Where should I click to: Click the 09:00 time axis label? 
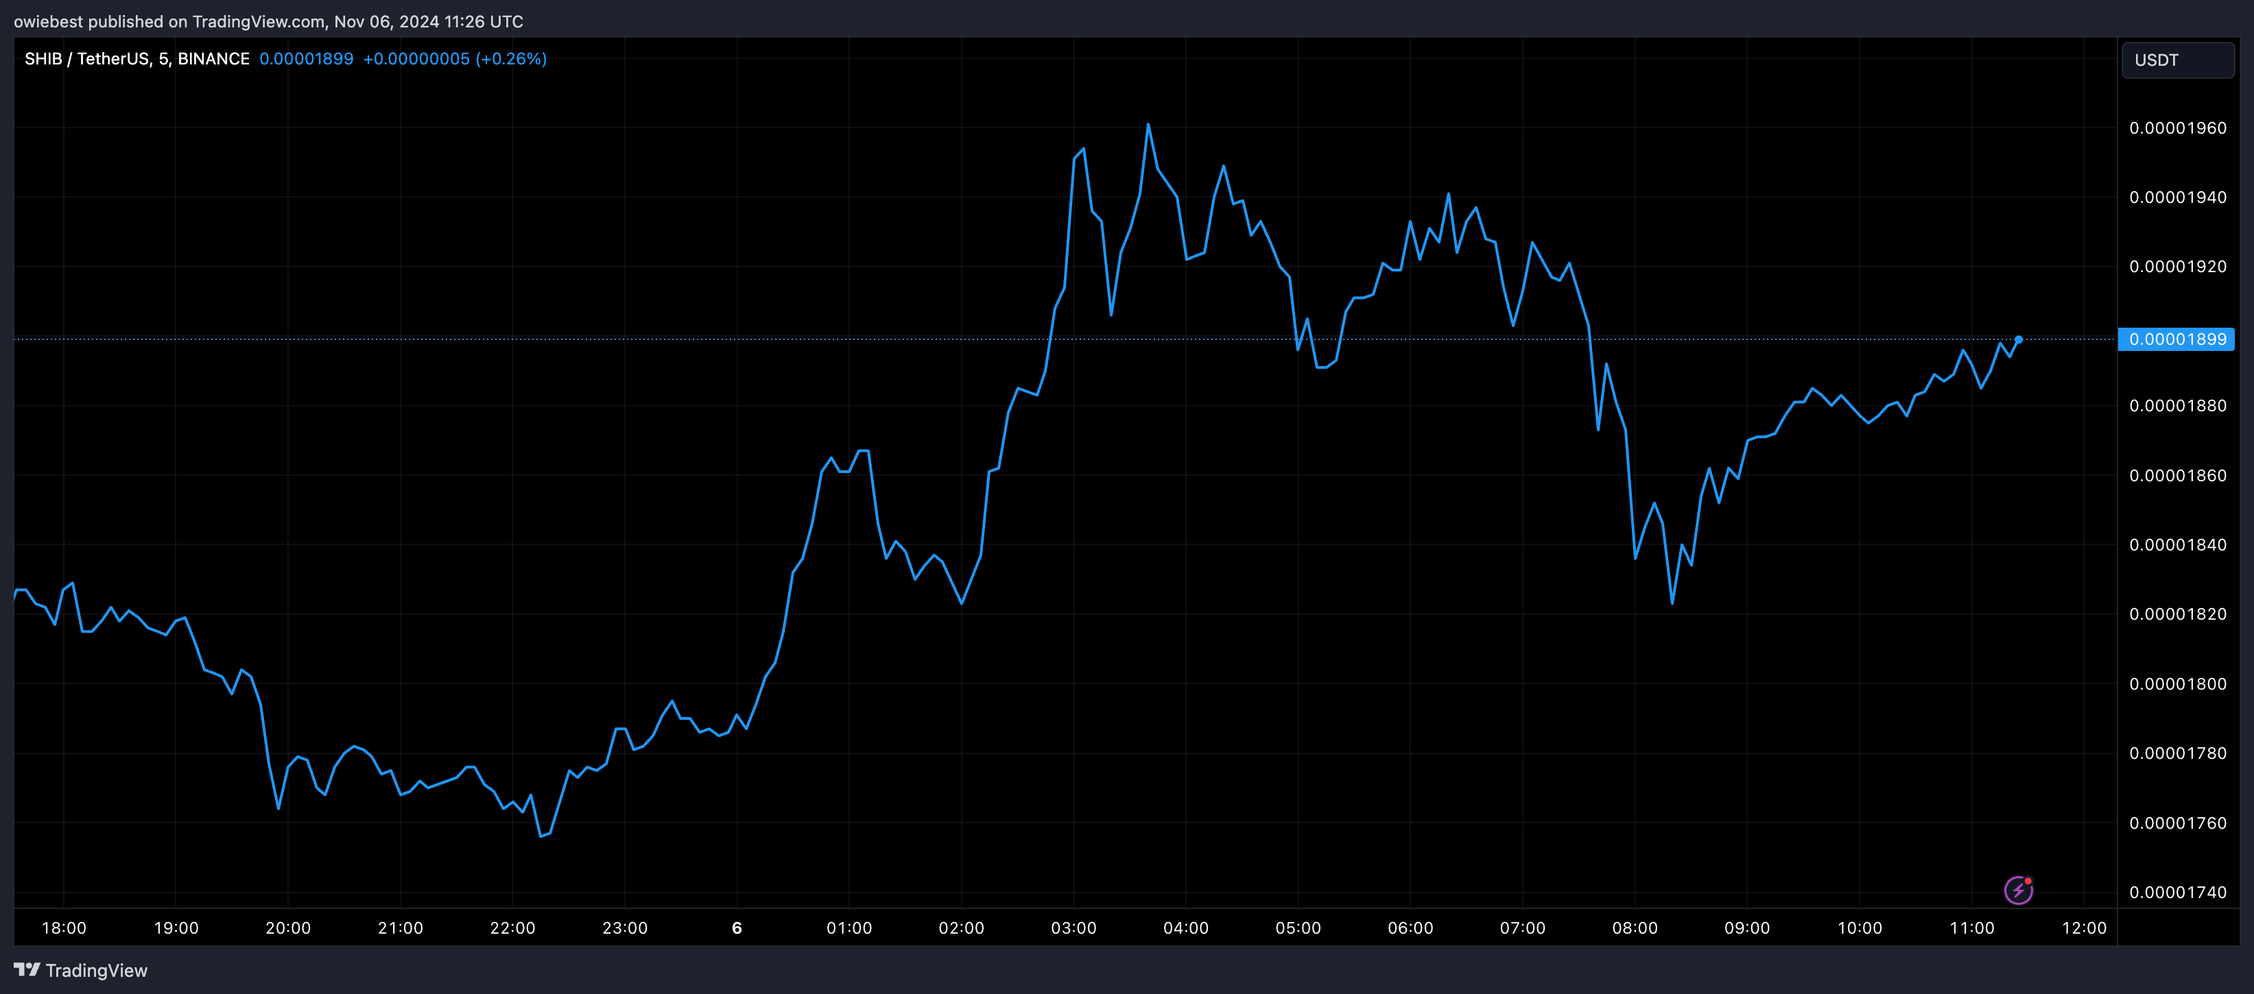coord(1746,928)
